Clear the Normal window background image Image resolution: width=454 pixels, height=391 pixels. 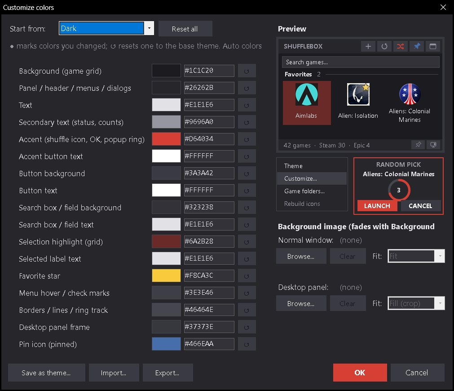(348, 256)
